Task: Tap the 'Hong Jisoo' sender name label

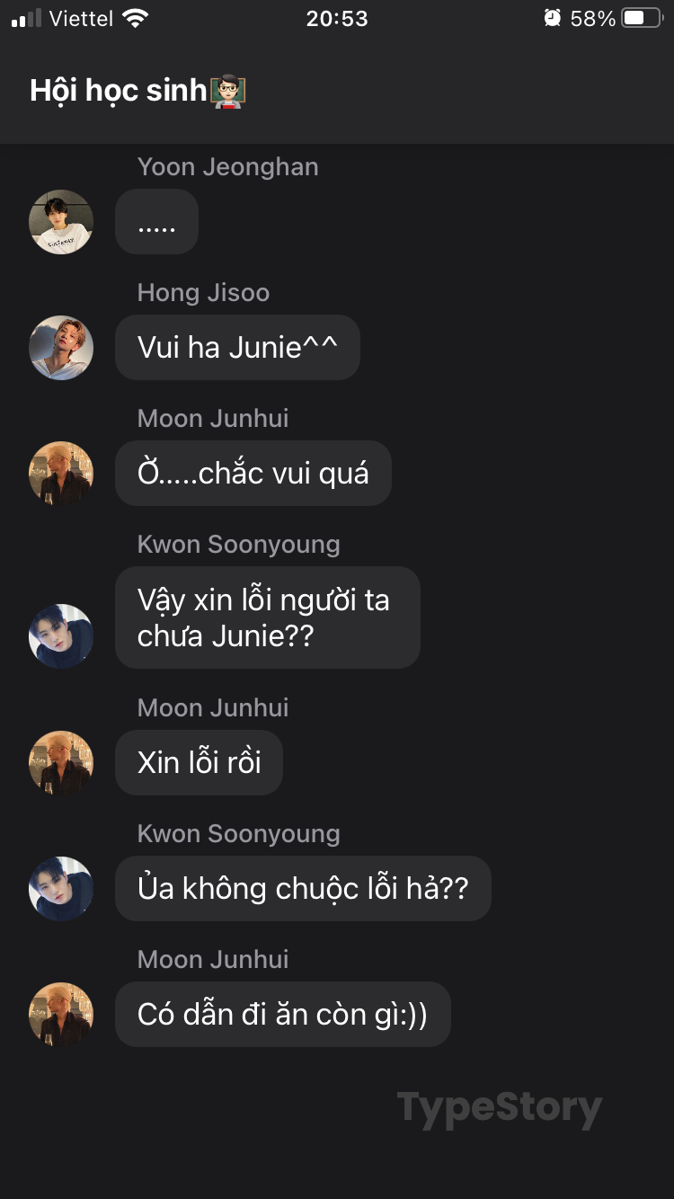Action: (203, 293)
